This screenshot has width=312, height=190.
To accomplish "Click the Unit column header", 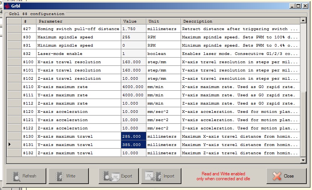I will pyautogui.click(x=164, y=21).
